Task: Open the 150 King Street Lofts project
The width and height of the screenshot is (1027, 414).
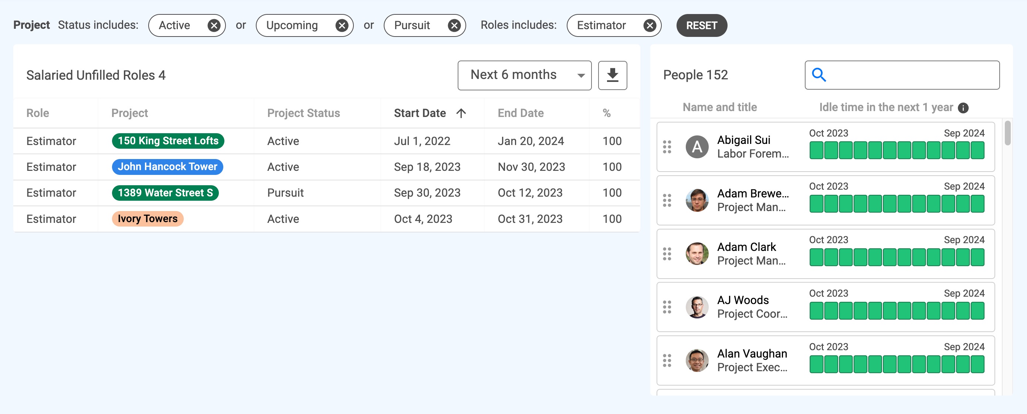Action: pos(167,141)
